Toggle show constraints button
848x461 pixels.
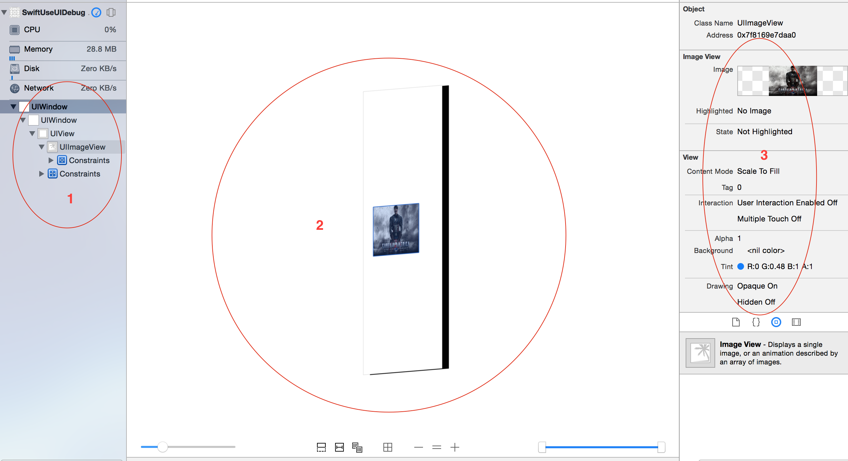(x=339, y=447)
